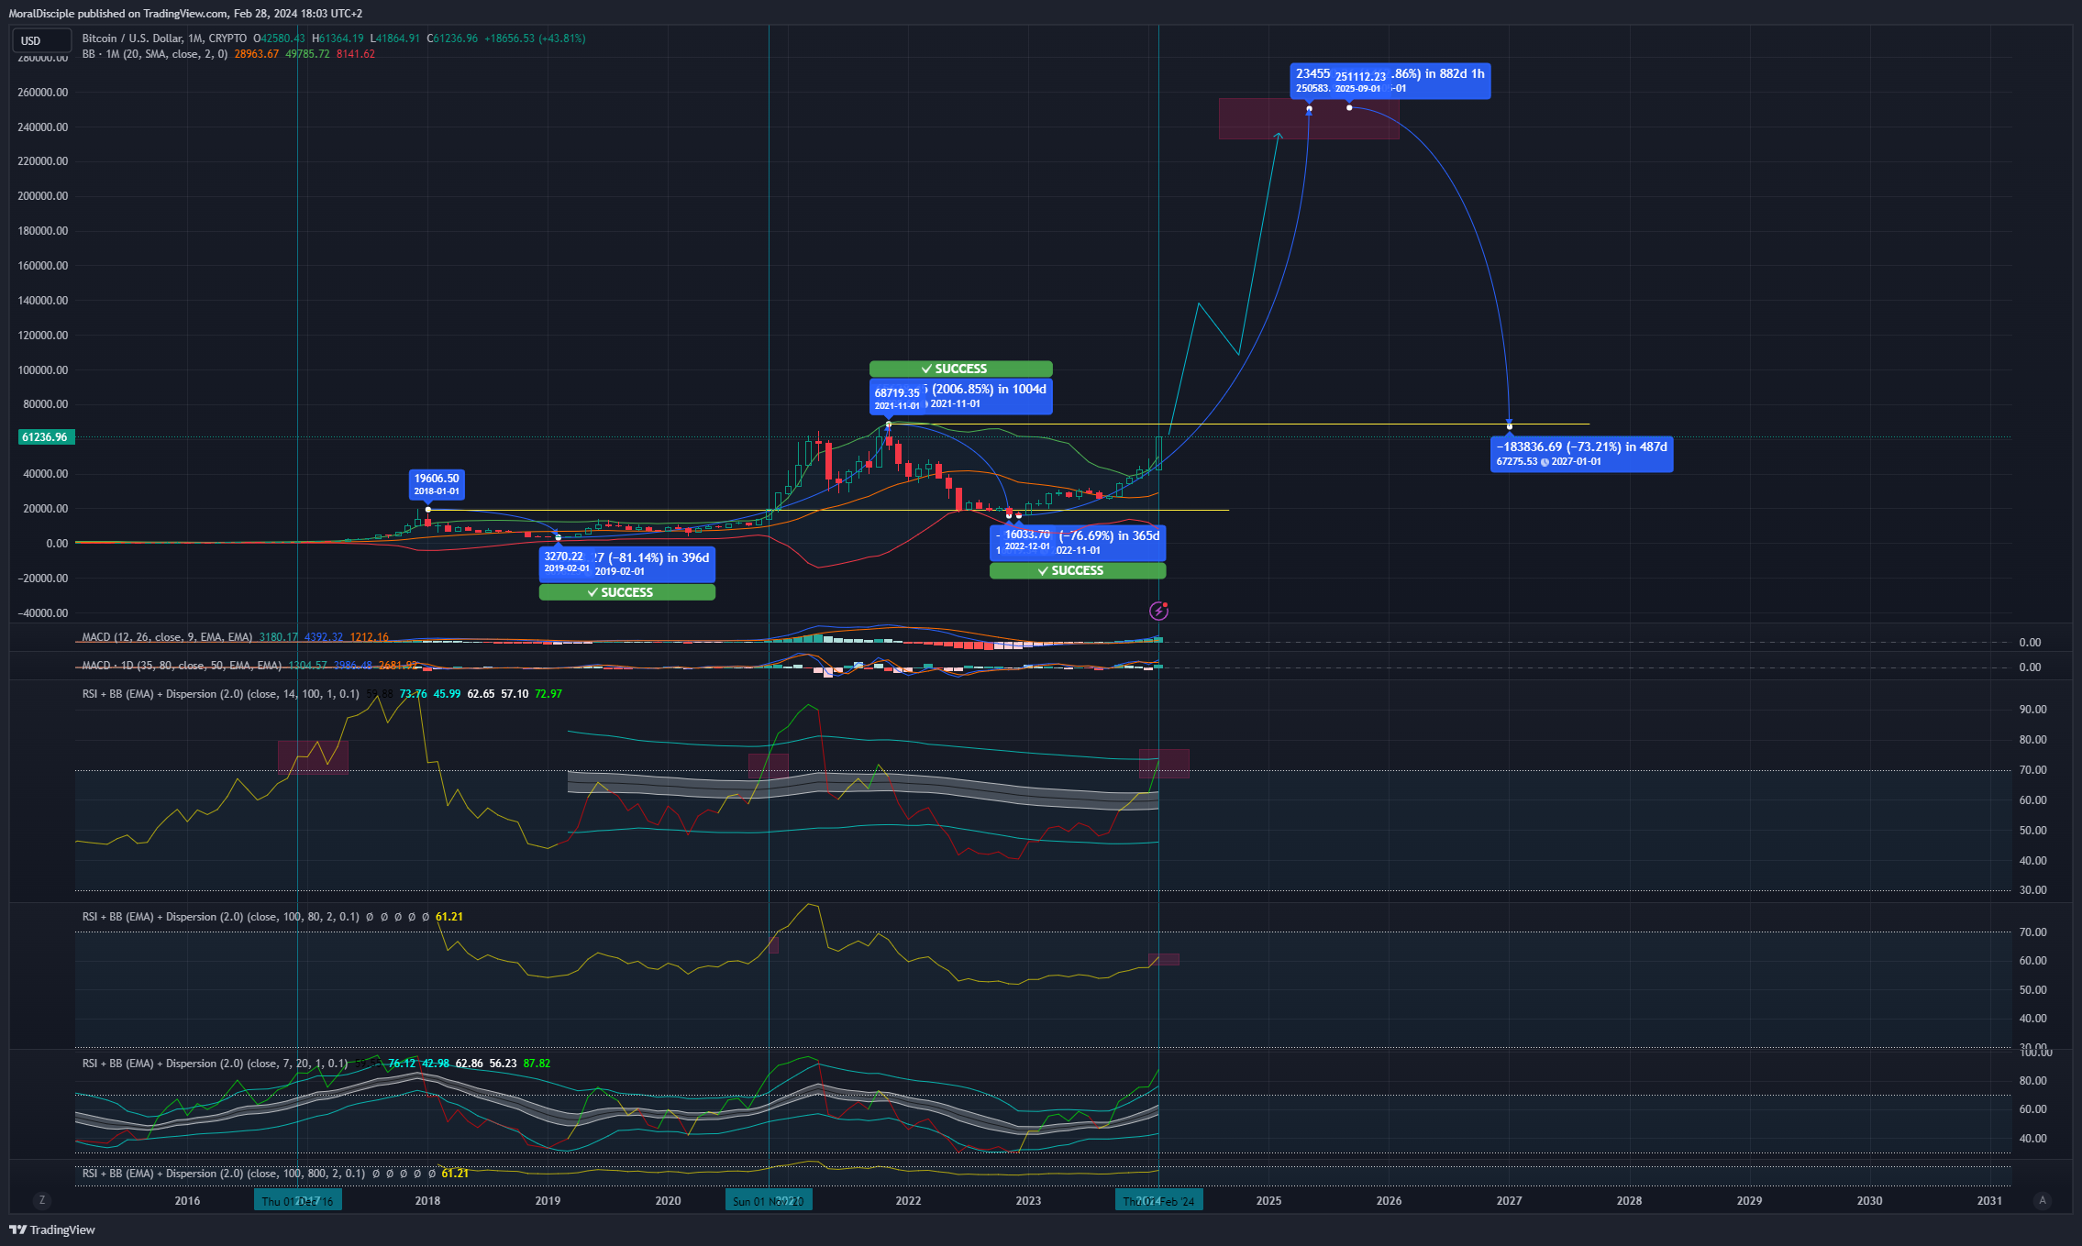Click the -183836.69 (-73.21%) in 487d label

click(1582, 454)
